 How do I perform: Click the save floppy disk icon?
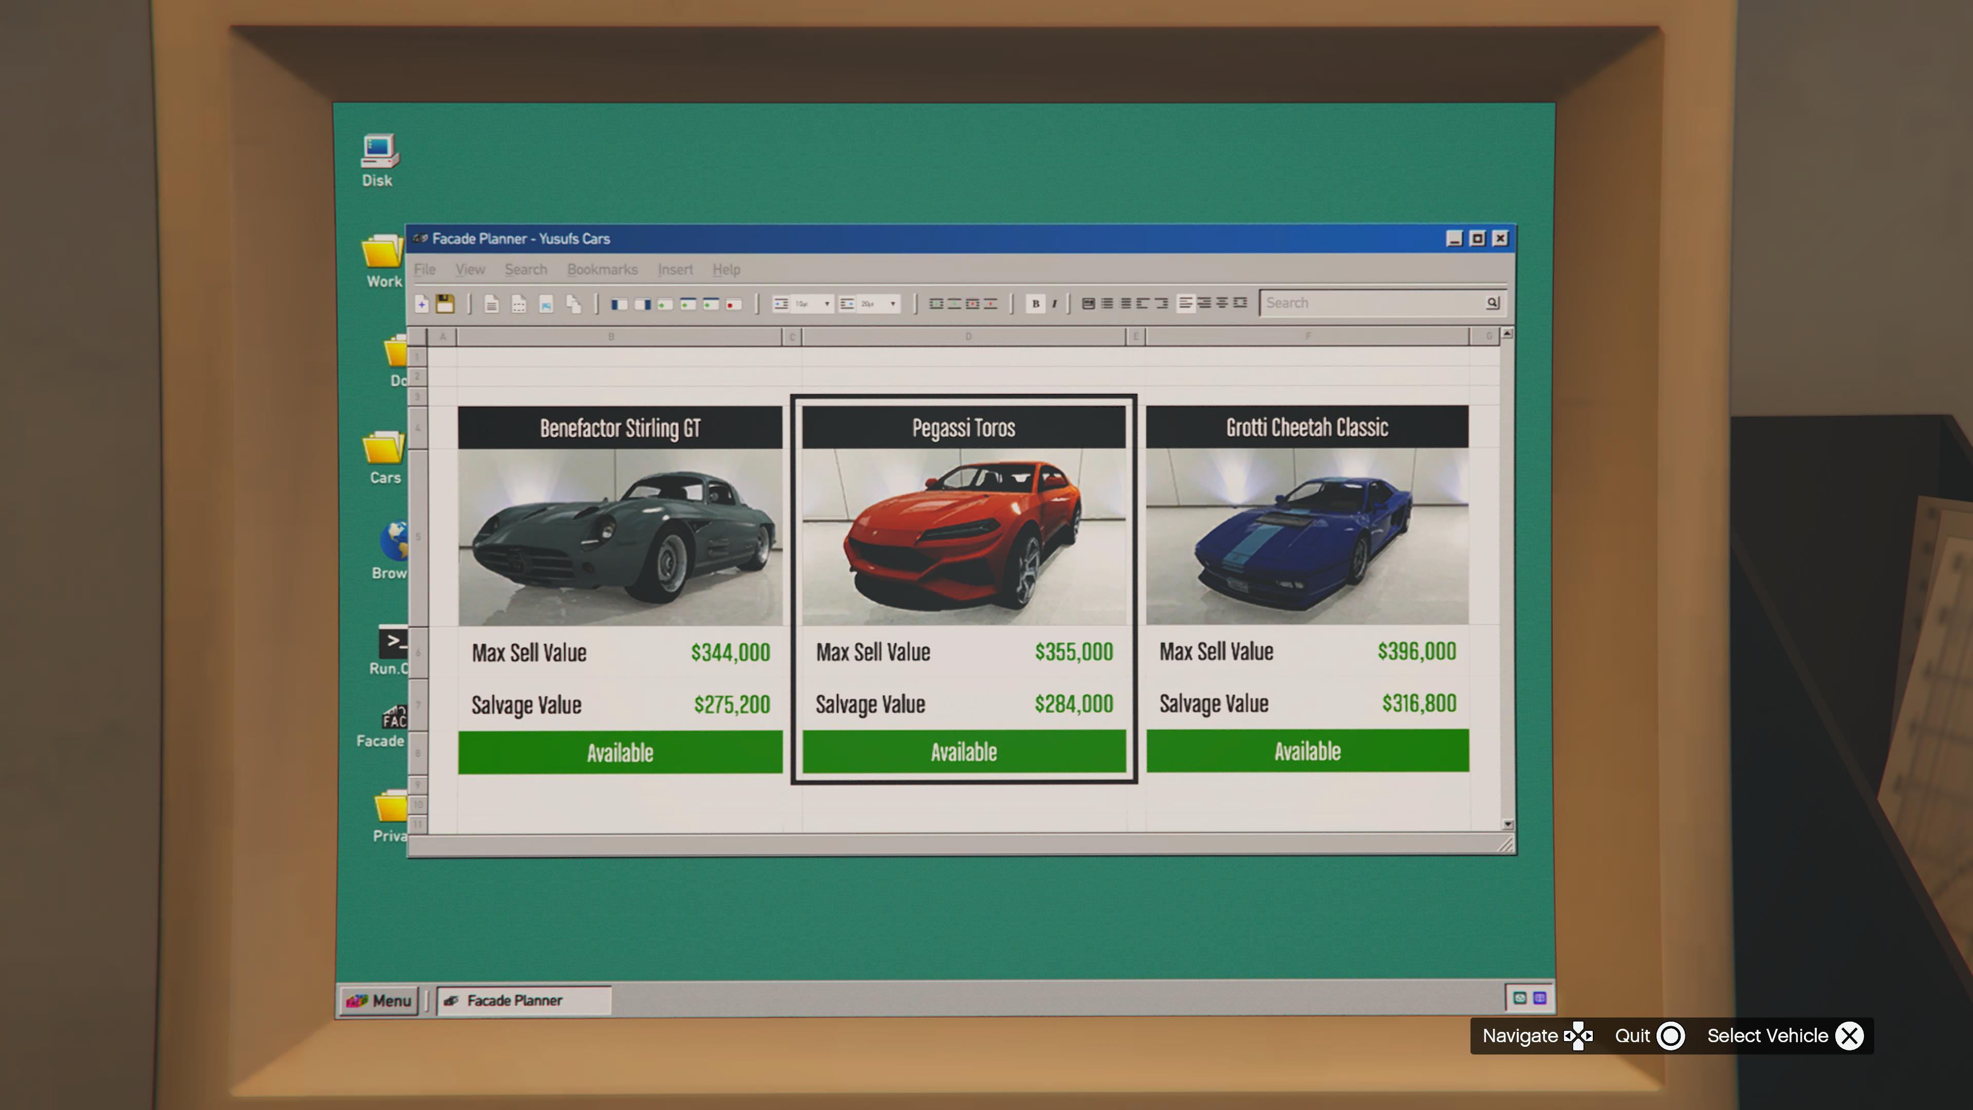[x=445, y=303]
